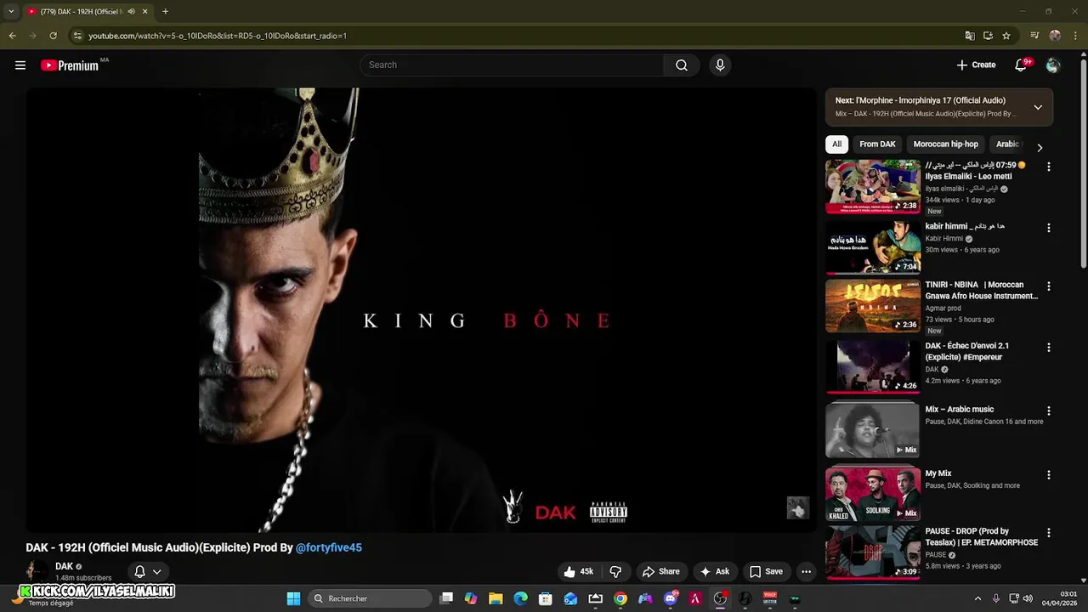Viewport: 1088px width, 612px height.
Task: Open kabir himmi video thumbnail
Action: click(873, 247)
